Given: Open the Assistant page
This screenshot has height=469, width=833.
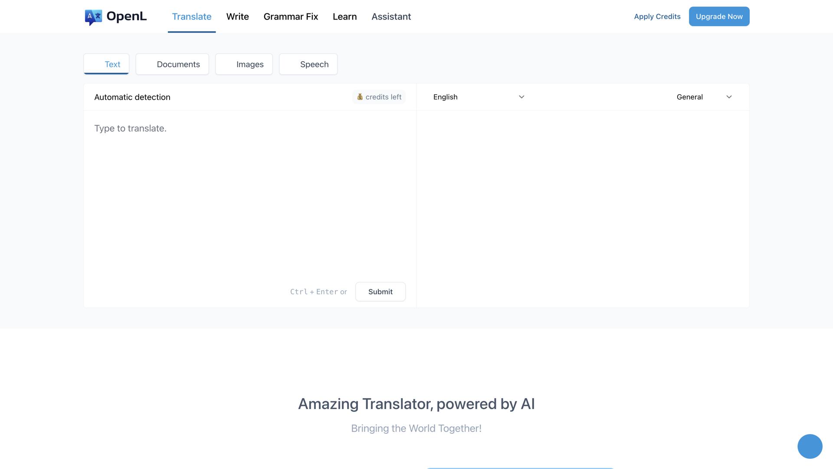Looking at the screenshot, I should tap(391, 17).
